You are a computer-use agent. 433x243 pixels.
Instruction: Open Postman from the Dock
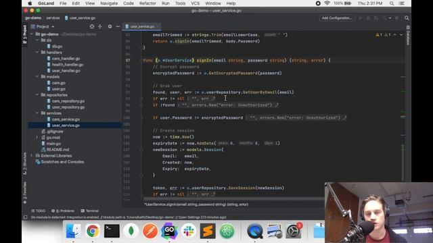coord(150,231)
